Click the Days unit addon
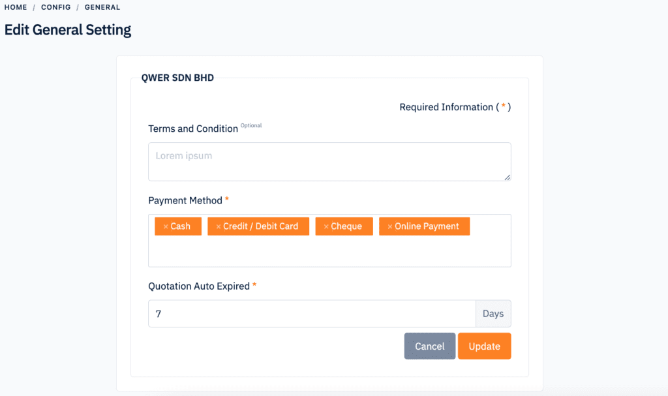This screenshot has width=668, height=396. point(493,314)
